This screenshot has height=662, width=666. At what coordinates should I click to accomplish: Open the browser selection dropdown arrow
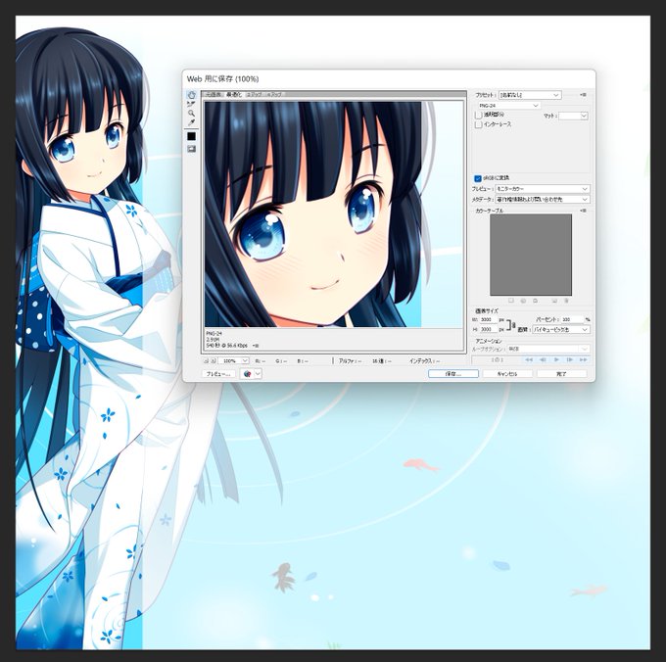coord(258,374)
